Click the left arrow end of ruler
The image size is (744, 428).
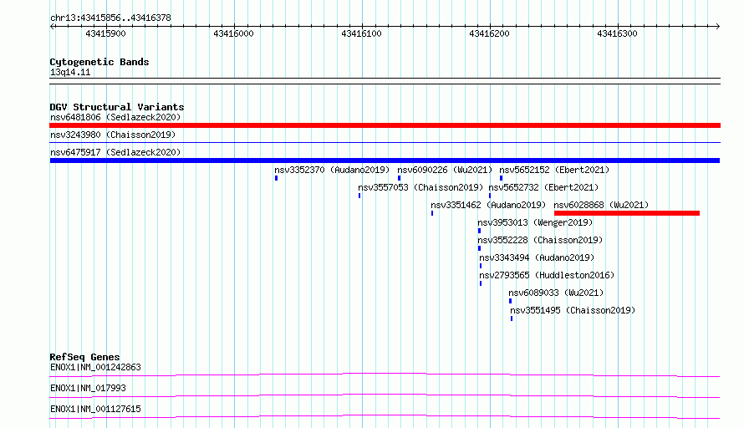(x=52, y=27)
